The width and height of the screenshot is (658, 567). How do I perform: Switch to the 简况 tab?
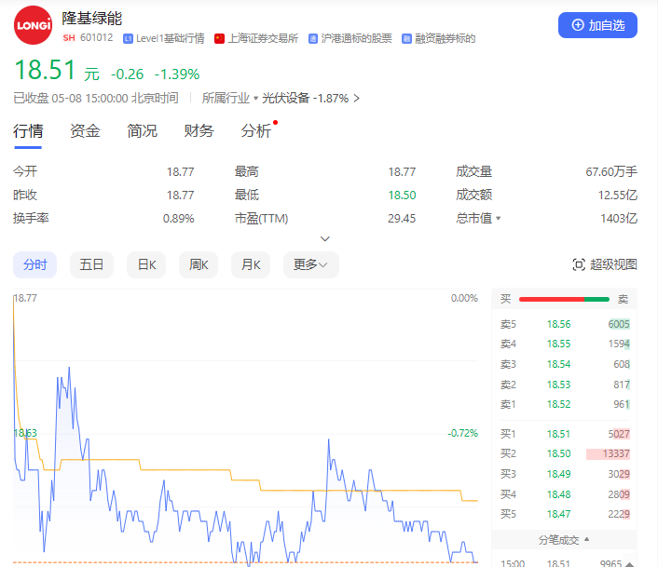tap(142, 131)
